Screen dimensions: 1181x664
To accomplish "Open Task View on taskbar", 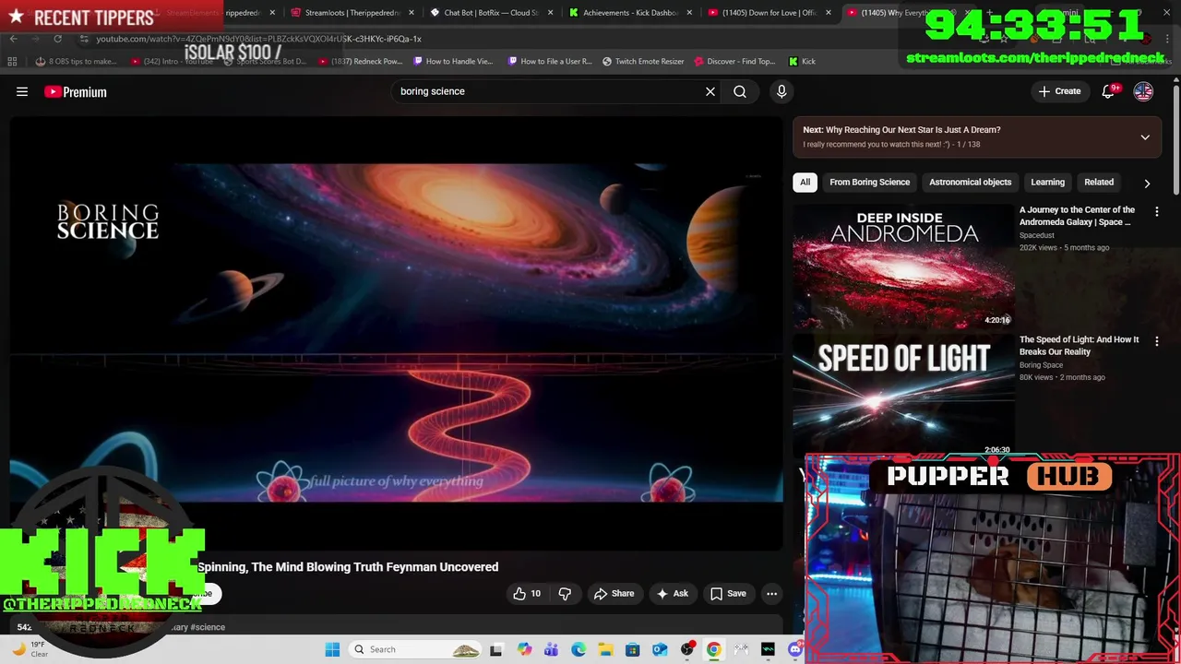I will pyautogui.click(x=496, y=649).
